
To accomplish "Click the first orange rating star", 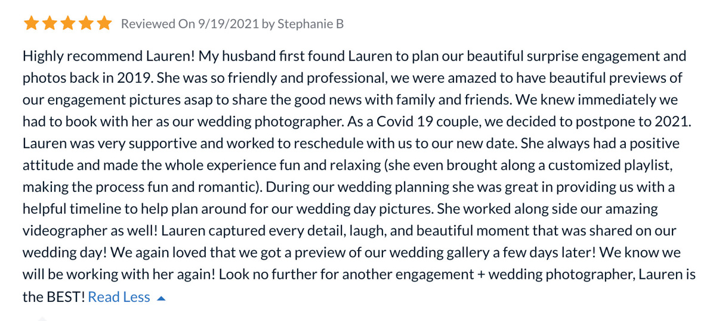I will coord(31,24).
